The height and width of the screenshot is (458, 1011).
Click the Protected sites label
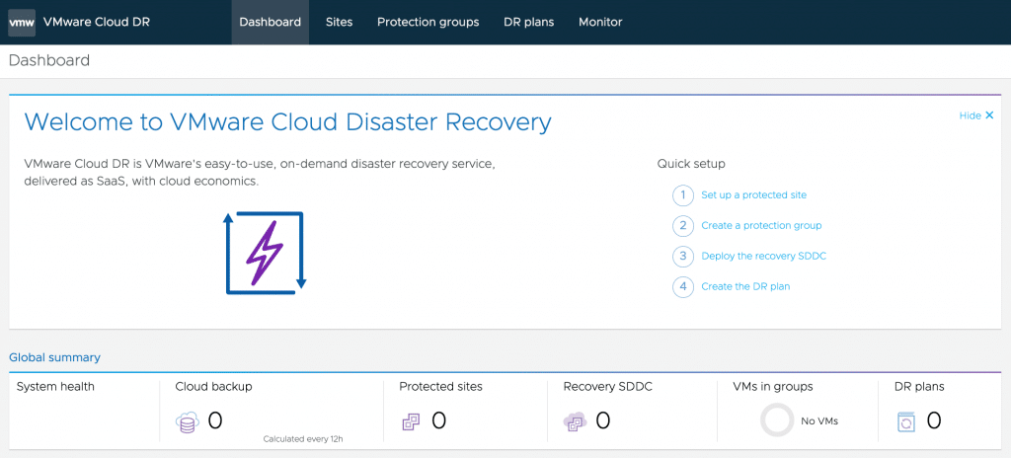[441, 387]
